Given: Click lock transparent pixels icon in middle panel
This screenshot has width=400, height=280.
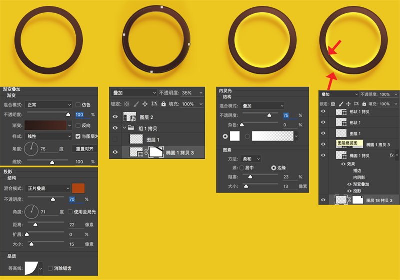Looking at the screenshot, I should pos(127,104).
